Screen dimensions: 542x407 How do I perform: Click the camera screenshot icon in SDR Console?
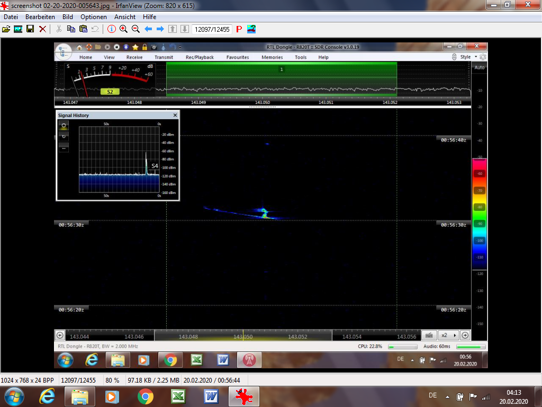click(154, 47)
